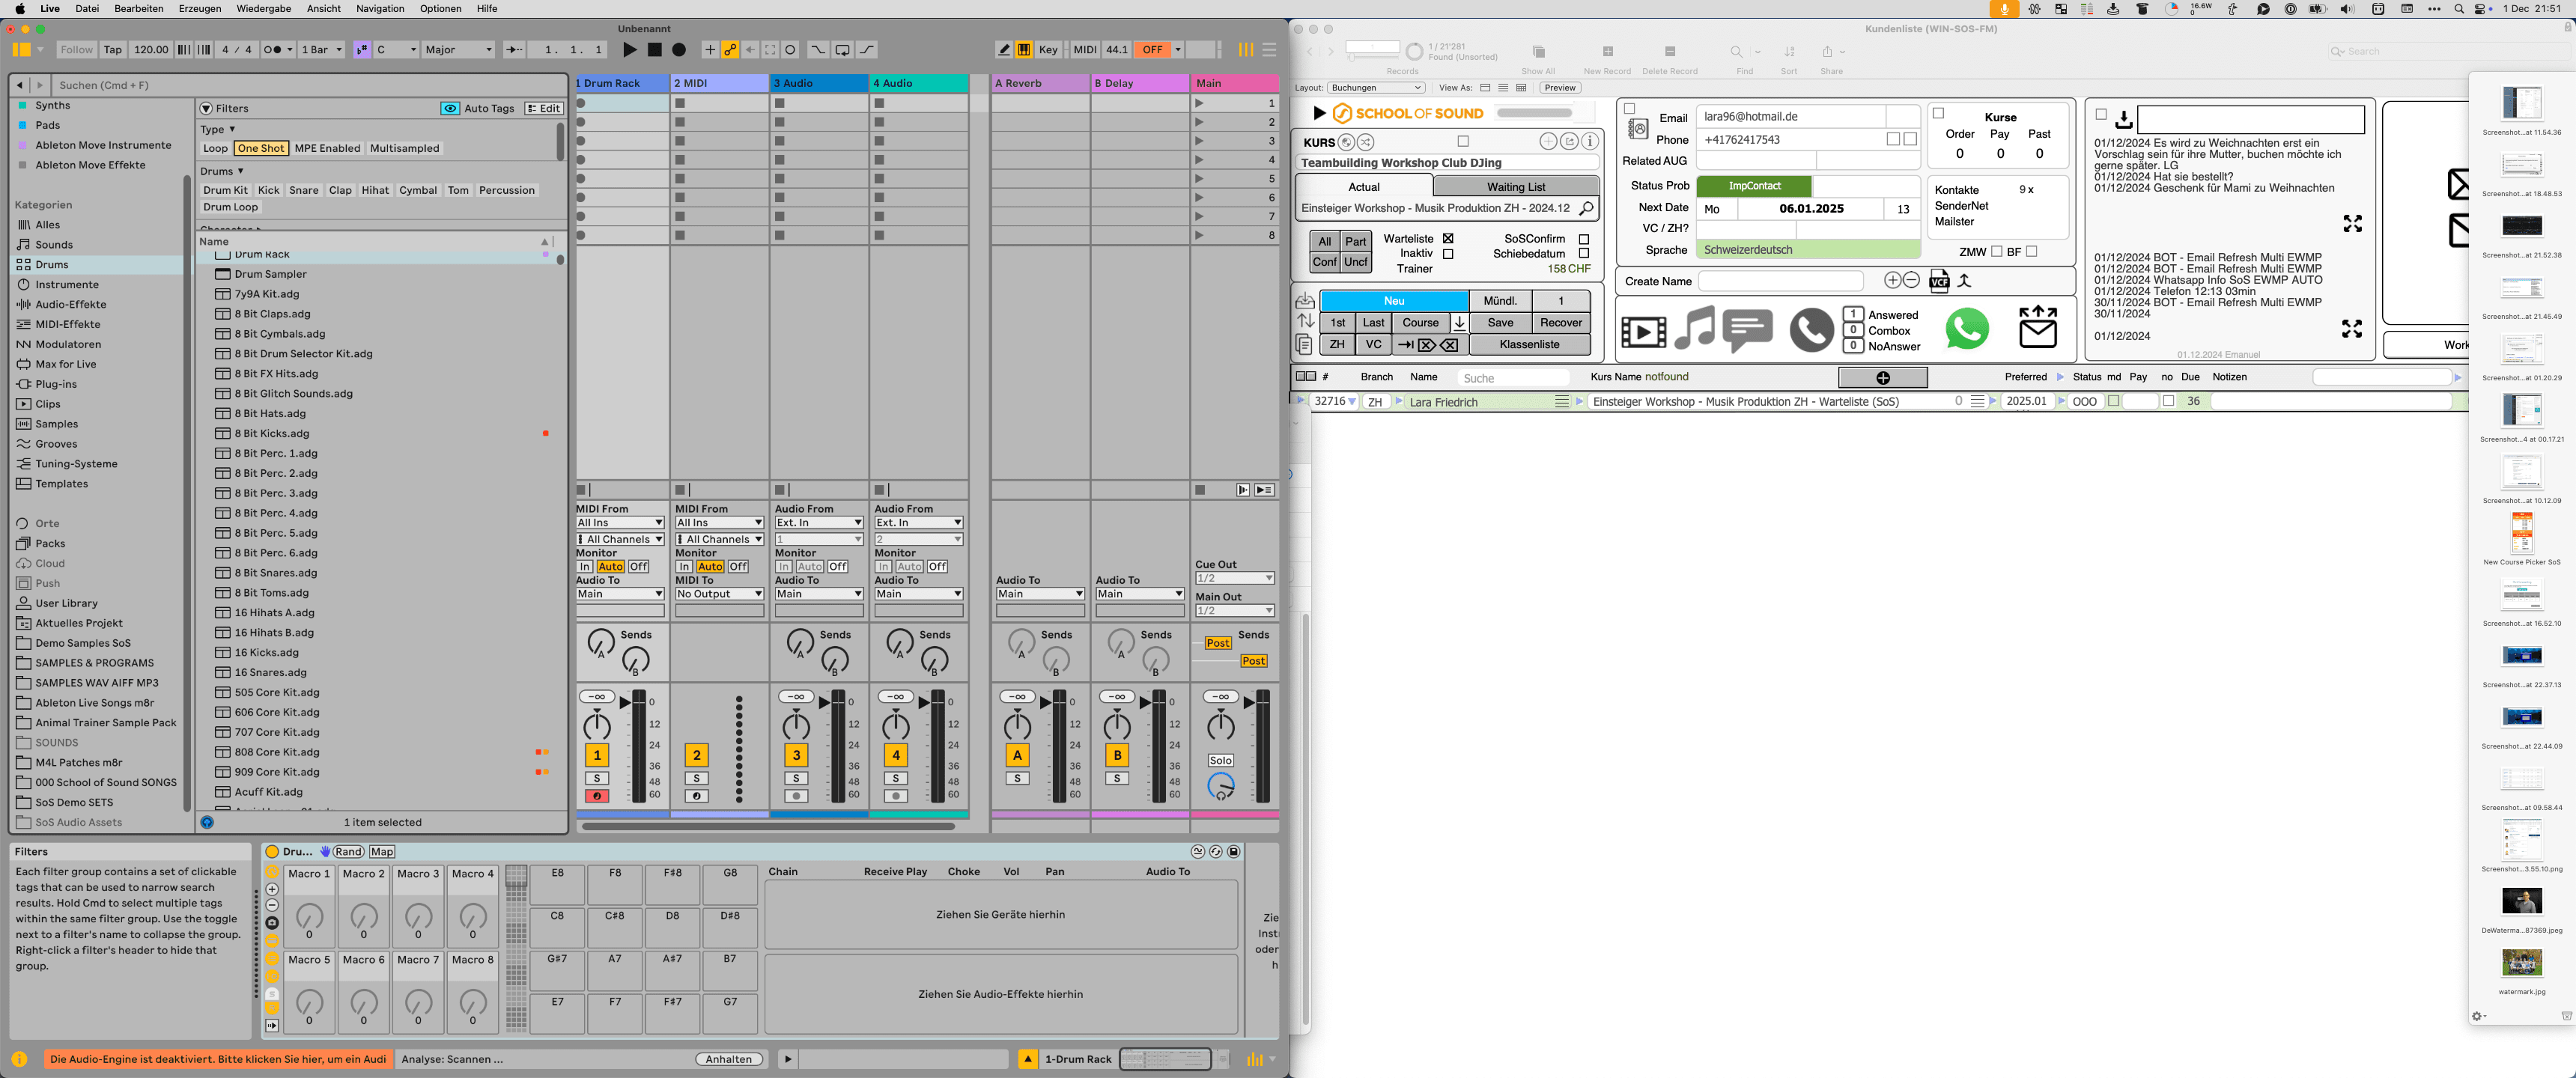Click the Stop button in Ableton transport
Viewport: 2576px width, 1078px height.
pos(654,49)
